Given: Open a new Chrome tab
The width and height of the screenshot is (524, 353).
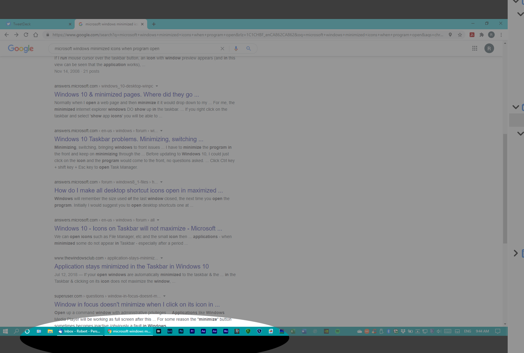Looking at the screenshot, I should point(154,24).
